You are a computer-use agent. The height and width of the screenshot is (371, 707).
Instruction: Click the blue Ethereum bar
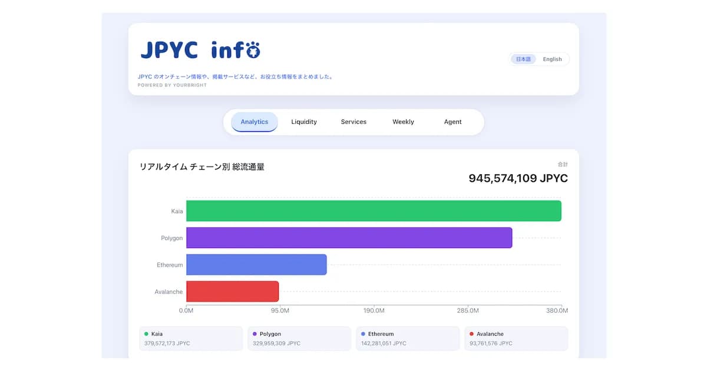[x=256, y=264]
